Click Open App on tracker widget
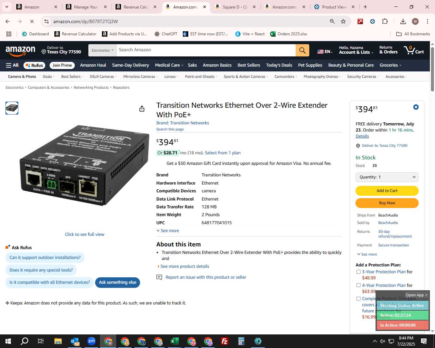 click(x=417, y=295)
